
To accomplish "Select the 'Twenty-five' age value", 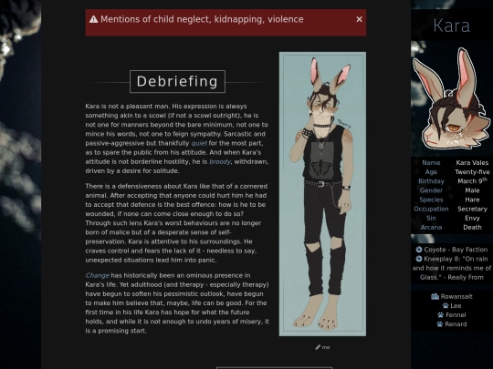I will pyautogui.click(x=472, y=172).
